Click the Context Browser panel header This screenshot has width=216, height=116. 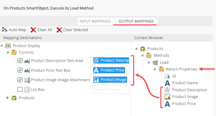149,38
